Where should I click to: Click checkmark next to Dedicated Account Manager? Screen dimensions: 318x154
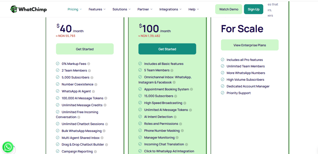[222, 86]
